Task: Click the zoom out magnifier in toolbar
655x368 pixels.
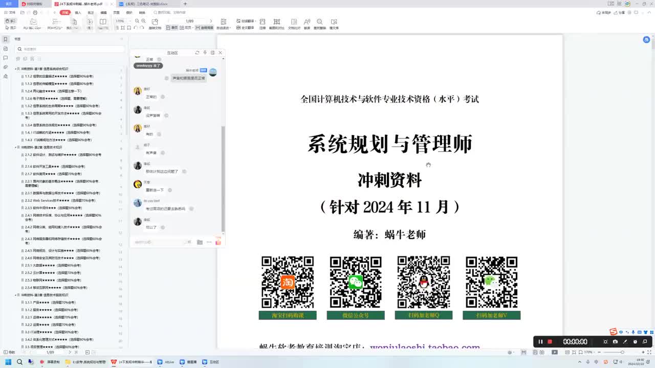Action: (136, 21)
